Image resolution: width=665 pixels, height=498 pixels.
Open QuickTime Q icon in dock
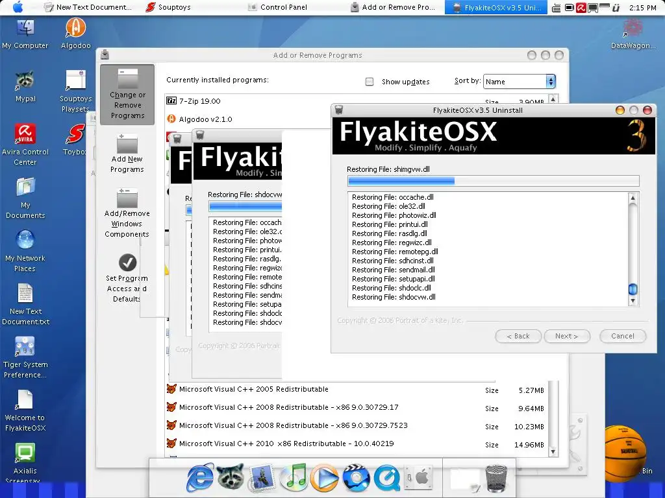click(386, 478)
